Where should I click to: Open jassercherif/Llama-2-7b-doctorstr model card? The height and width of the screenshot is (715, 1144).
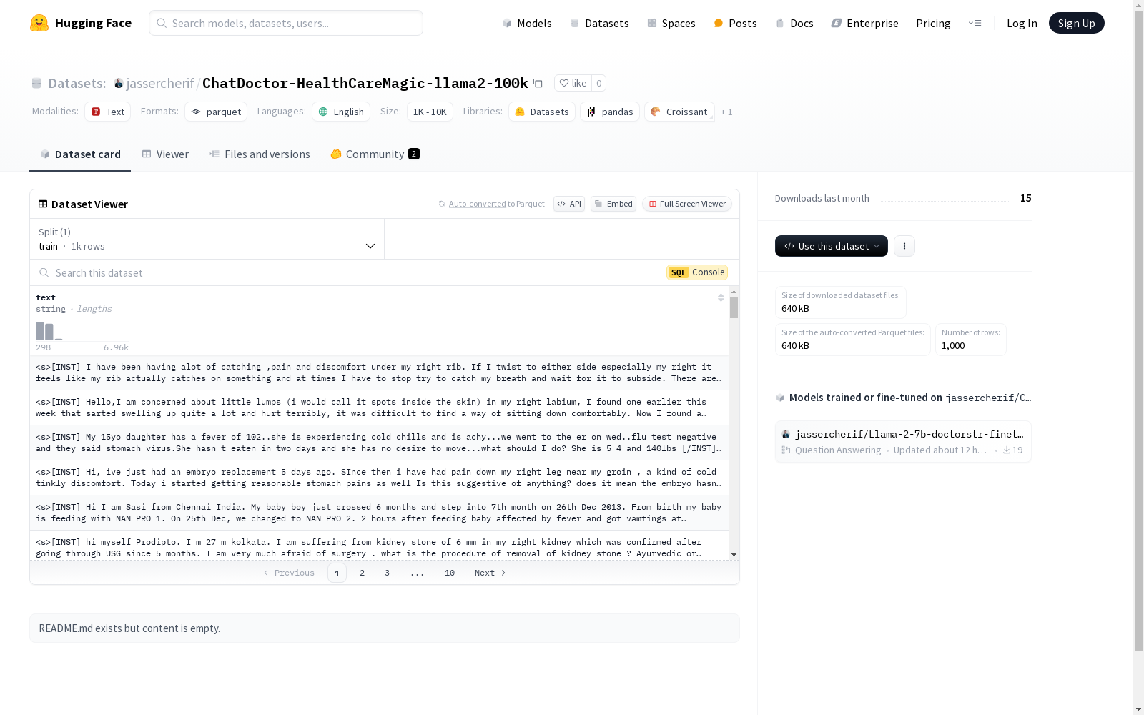tap(903, 442)
